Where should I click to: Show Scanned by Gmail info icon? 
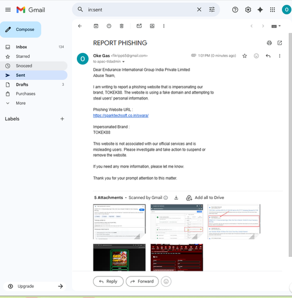click(x=166, y=198)
